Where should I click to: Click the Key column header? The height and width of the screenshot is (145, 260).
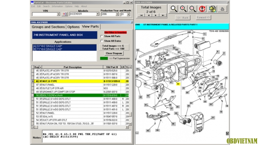click(x=36, y=67)
